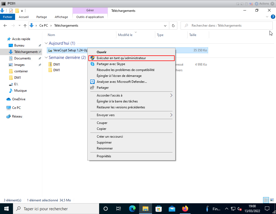This screenshot has width=276, height=214.
Task: Open the Fichier menu tab
Action: click(8, 17)
